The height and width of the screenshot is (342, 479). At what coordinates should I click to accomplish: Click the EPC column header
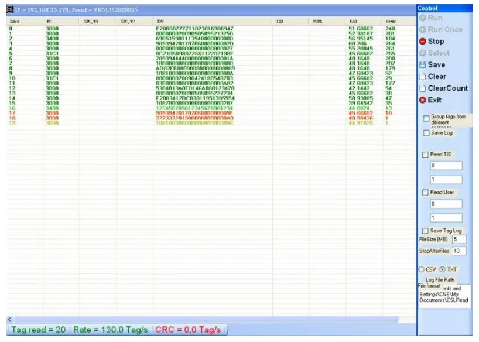(213, 22)
